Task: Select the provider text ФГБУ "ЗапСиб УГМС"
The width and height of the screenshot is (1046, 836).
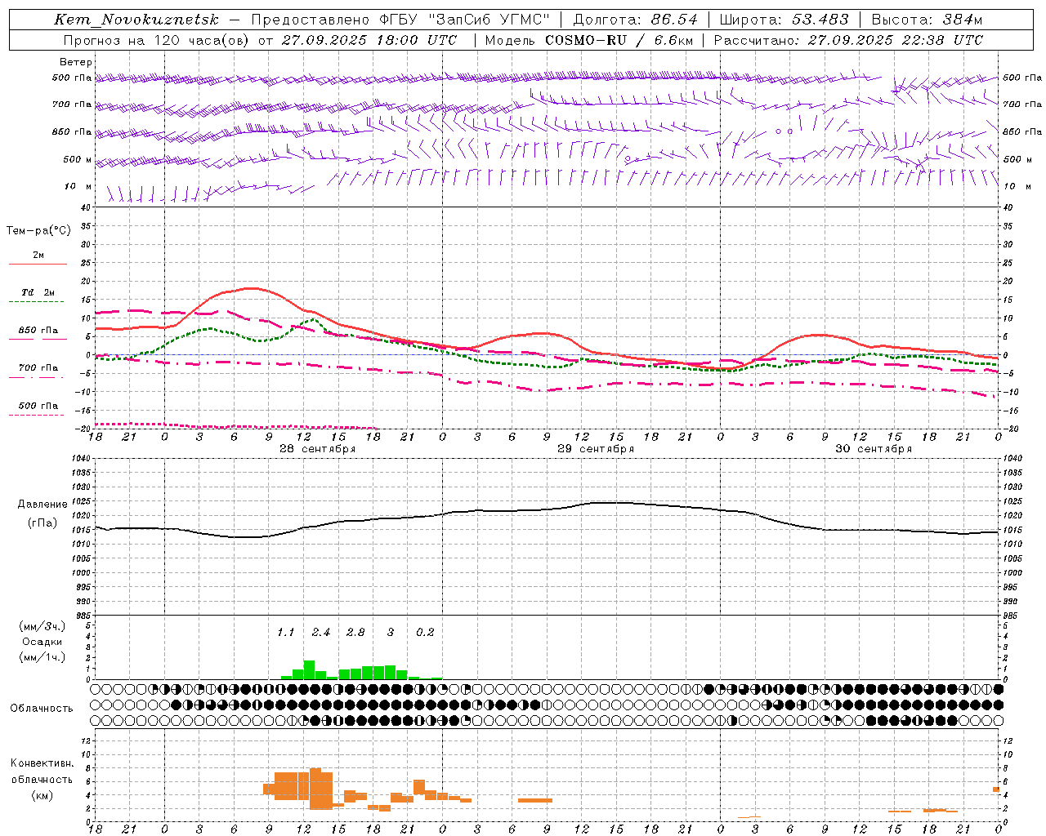Action: click(x=465, y=20)
